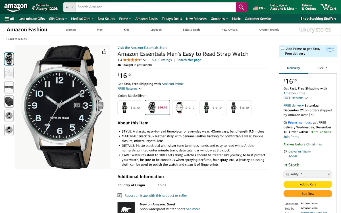The height and width of the screenshot is (213, 341).
Task: Open the Quantity selector
Action: [x=308, y=174]
